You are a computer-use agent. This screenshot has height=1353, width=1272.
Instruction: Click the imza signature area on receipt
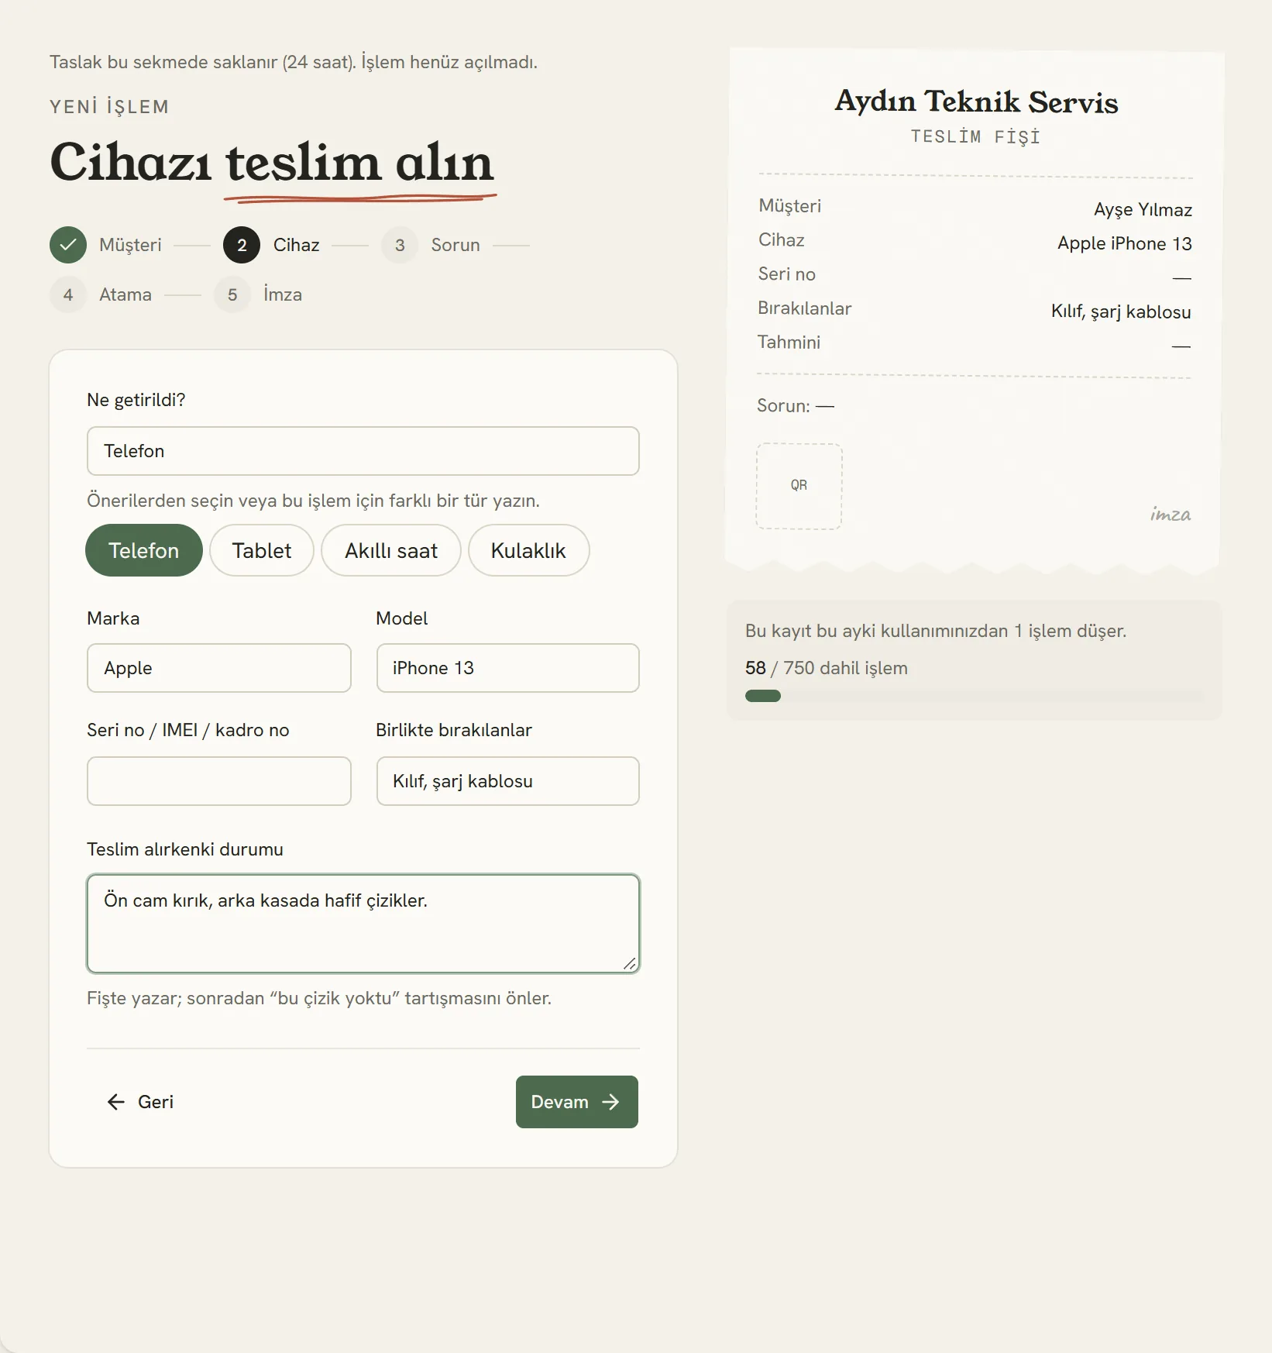coord(1171,515)
